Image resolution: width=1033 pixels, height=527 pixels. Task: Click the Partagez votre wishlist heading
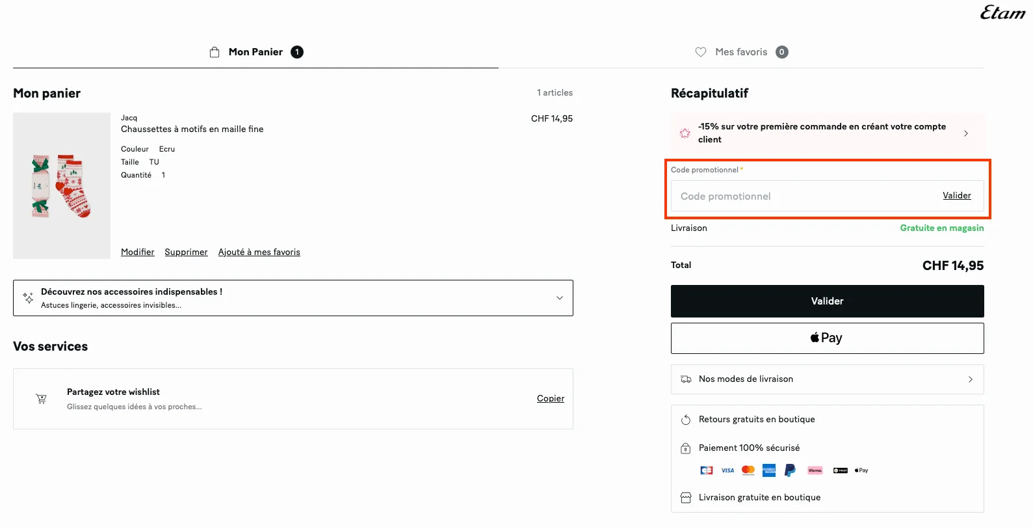point(113,392)
